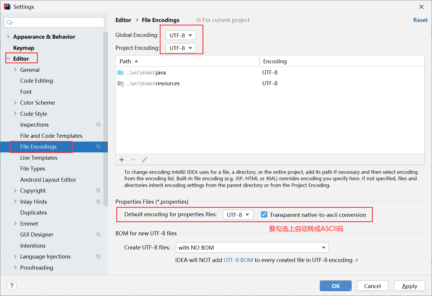This screenshot has height=296, width=432.
Task: Click the Reset link
Action: tap(420, 20)
